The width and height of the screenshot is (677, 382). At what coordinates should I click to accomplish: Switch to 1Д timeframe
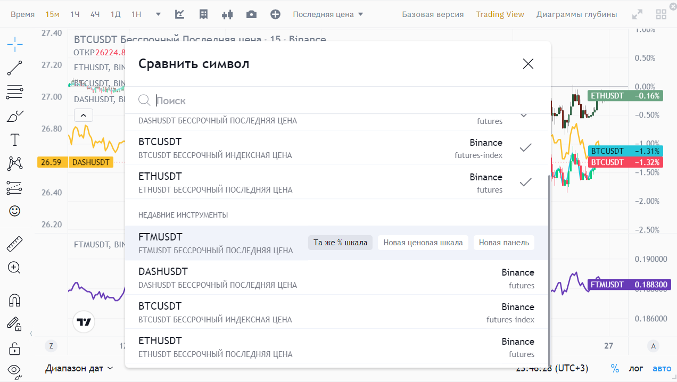pyautogui.click(x=115, y=14)
